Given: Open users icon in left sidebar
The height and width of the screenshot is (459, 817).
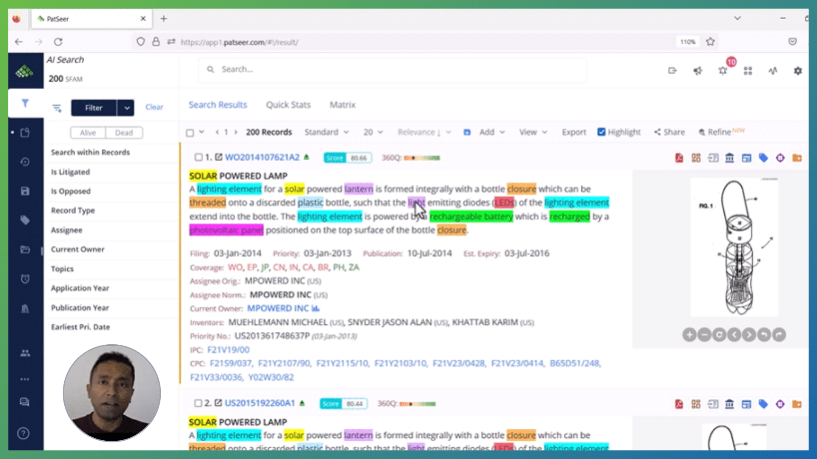Looking at the screenshot, I should click(x=25, y=353).
